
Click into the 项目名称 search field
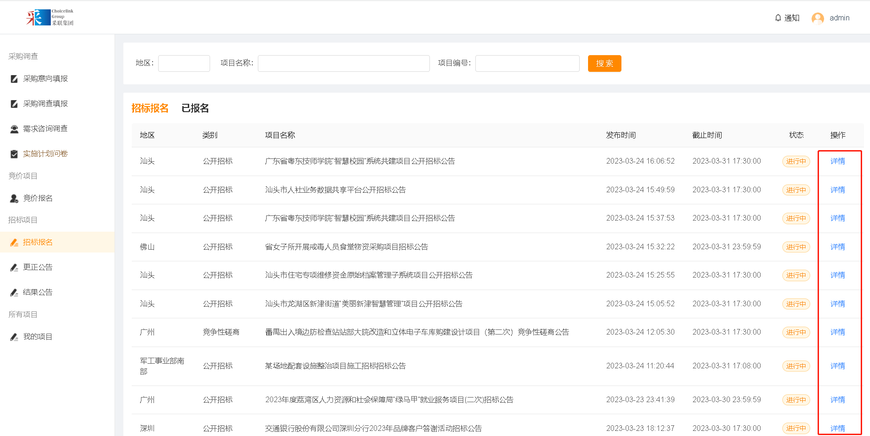(x=344, y=63)
